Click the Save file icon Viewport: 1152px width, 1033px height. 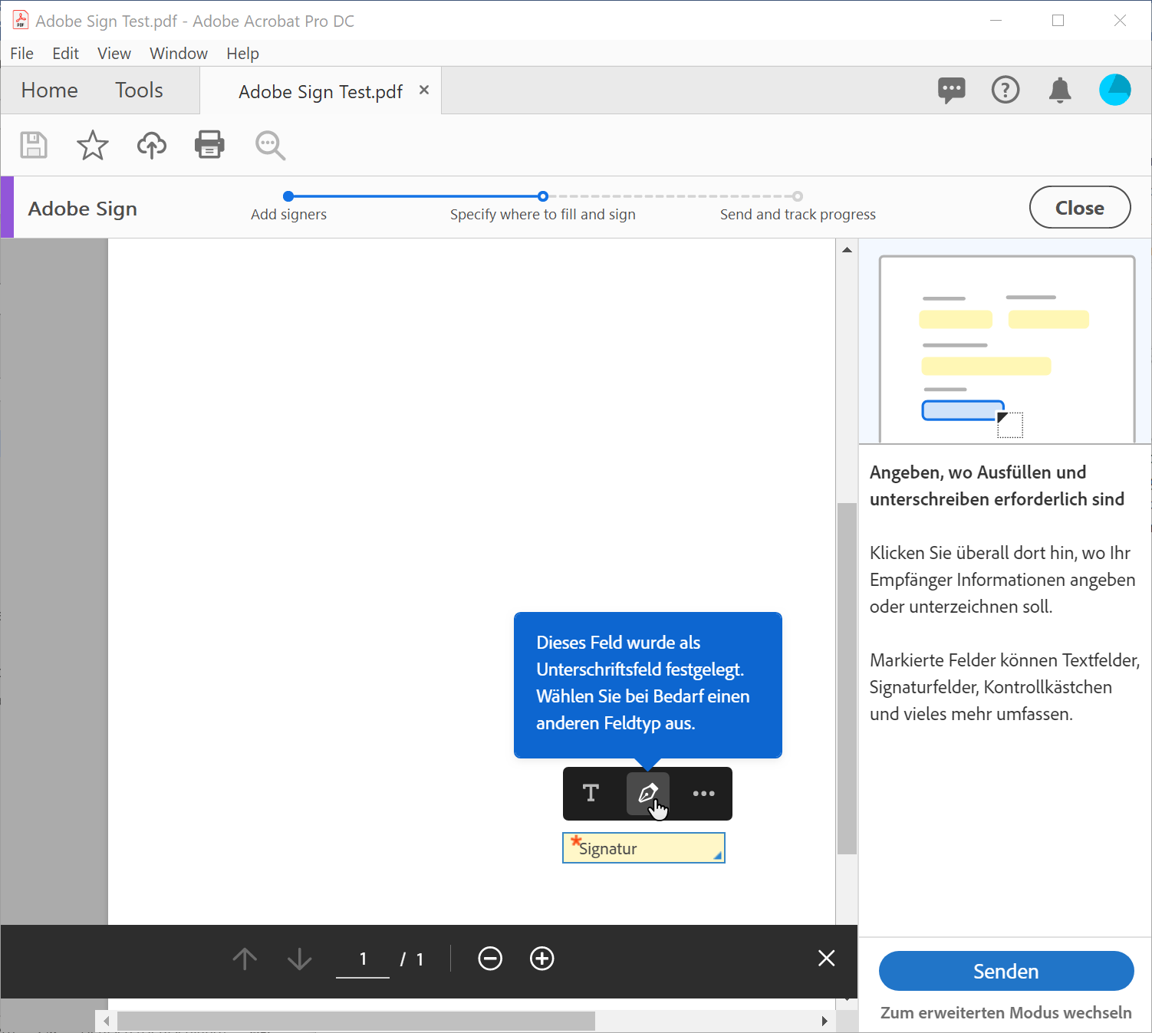[33, 144]
